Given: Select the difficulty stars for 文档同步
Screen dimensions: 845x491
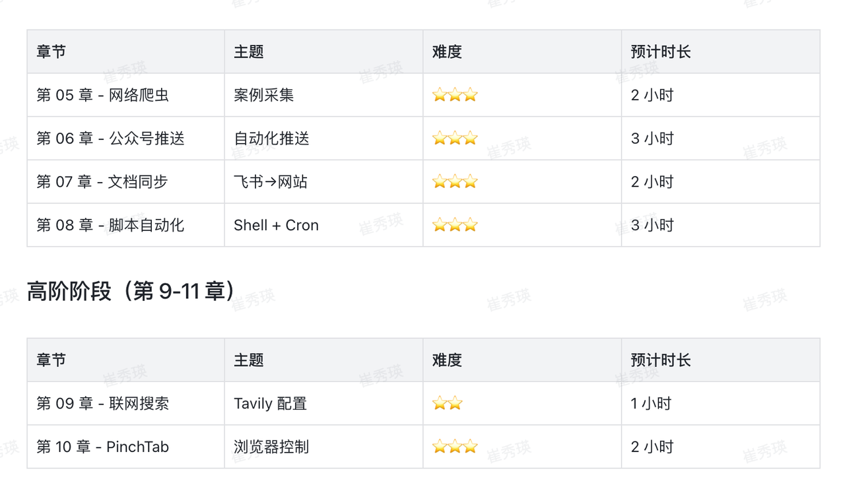Looking at the screenshot, I should [455, 182].
